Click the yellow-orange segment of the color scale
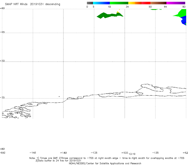The width and height of the screenshot is (188, 165). pyautogui.click(x=135, y=3)
